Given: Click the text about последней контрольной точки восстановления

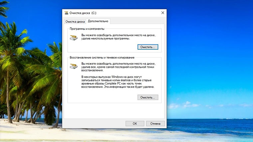Looking at the screenshot, I should click(118, 67).
